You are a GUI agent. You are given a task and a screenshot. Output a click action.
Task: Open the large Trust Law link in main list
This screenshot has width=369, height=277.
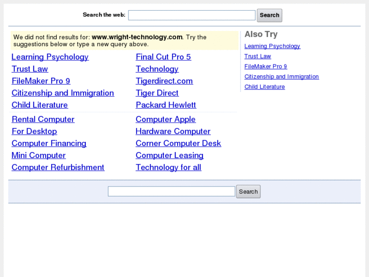30,69
